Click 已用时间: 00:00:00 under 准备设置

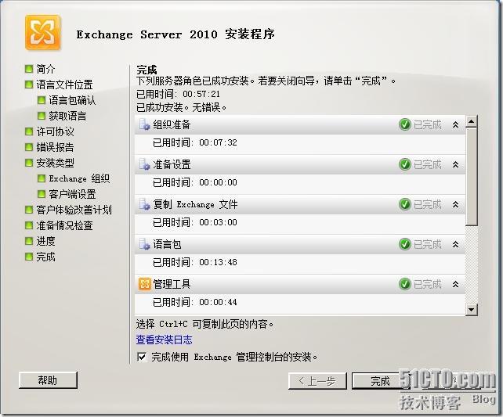tap(195, 182)
